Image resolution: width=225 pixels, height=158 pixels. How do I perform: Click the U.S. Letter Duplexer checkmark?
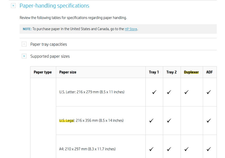pyautogui.click(x=186, y=92)
